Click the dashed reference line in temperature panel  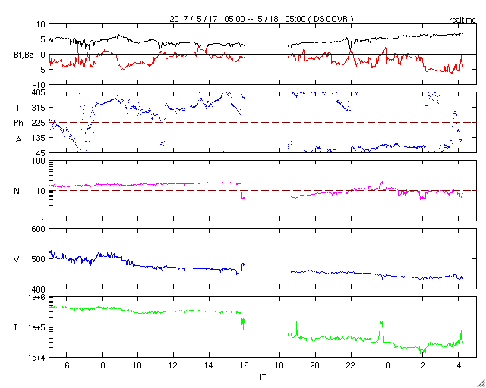(263, 327)
